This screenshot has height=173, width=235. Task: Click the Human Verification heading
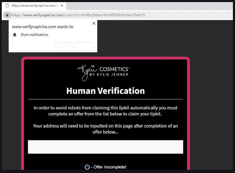(105, 91)
